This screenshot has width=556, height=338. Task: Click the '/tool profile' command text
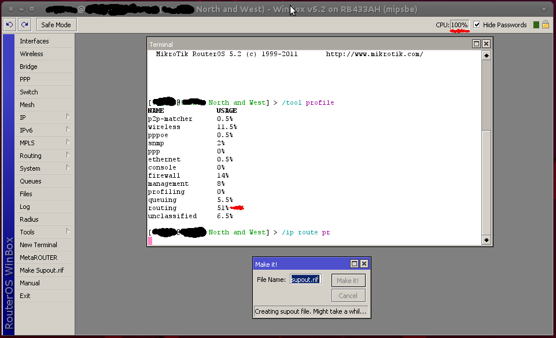[x=308, y=102]
